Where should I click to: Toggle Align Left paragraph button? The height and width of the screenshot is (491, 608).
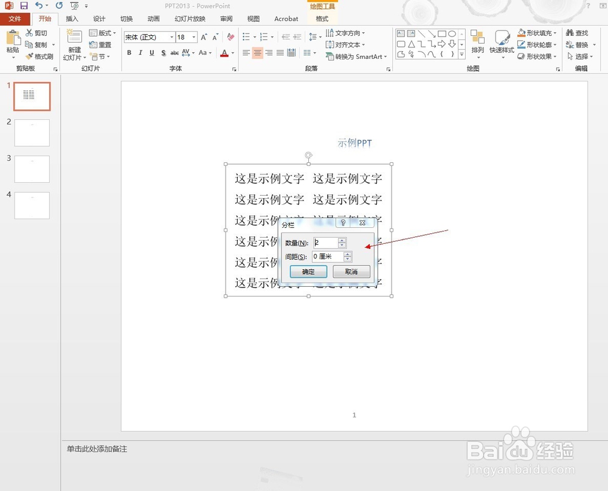click(246, 53)
